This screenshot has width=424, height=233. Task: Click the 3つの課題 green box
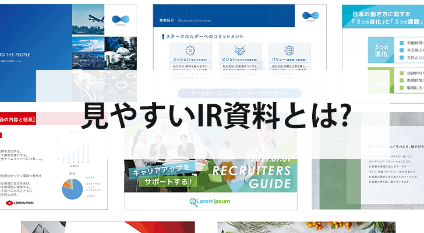coord(381,80)
